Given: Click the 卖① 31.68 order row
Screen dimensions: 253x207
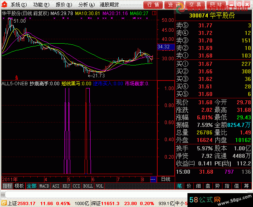Looking at the screenshot, I should 213,56.
